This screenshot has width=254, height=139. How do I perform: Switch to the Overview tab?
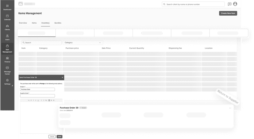pos(23,23)
